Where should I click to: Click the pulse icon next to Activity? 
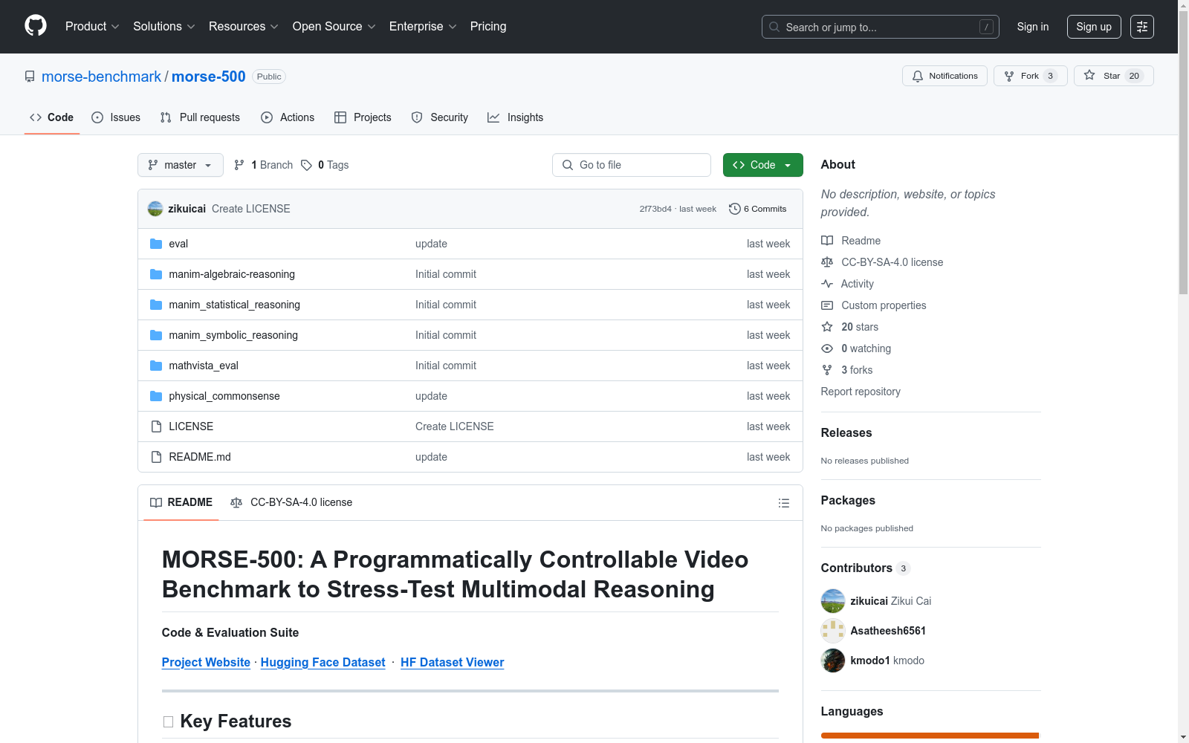(x=827, y=284)
